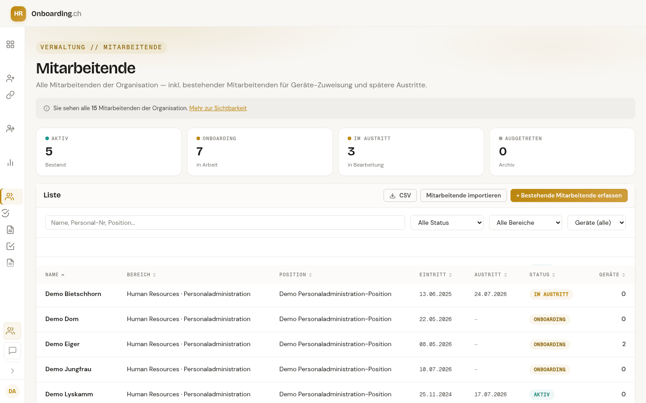
Task: Click the Liste section heading
Action: click(52, 195)
